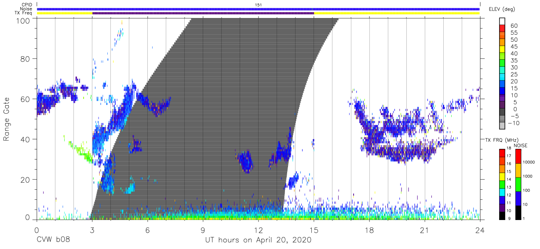Pick the blue 10–100 noise segment
Image resolution: width=540 pixels, height=249 pixels.
518,198
